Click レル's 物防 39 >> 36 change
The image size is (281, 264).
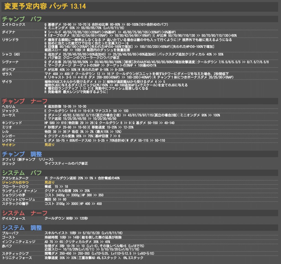coord(55,132)
